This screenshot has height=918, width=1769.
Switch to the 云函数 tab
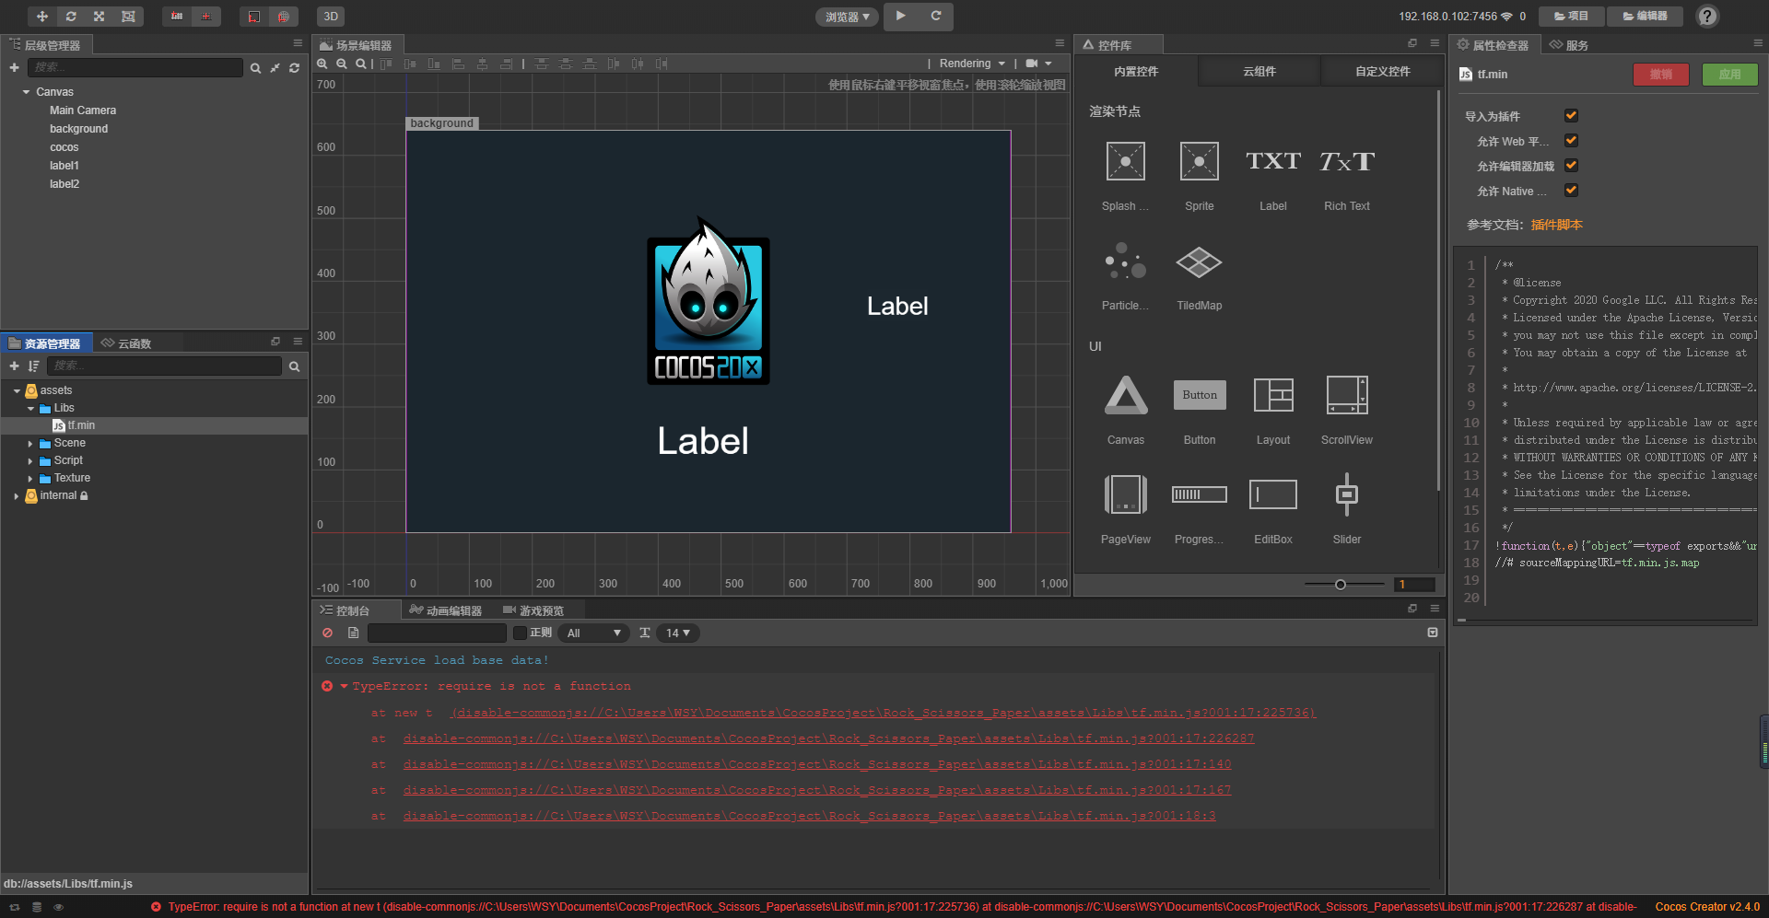pos(127,343)
